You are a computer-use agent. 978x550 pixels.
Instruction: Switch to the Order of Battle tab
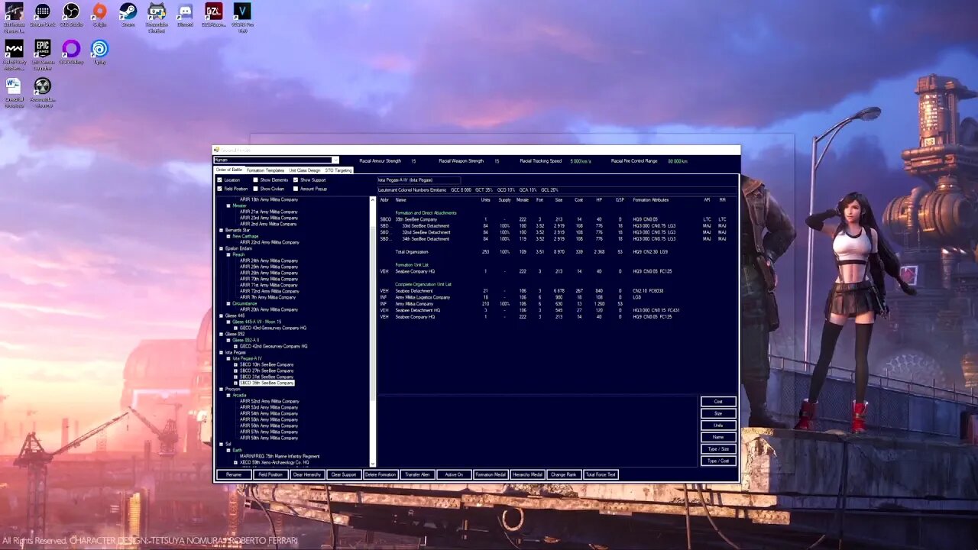point(229,170)
